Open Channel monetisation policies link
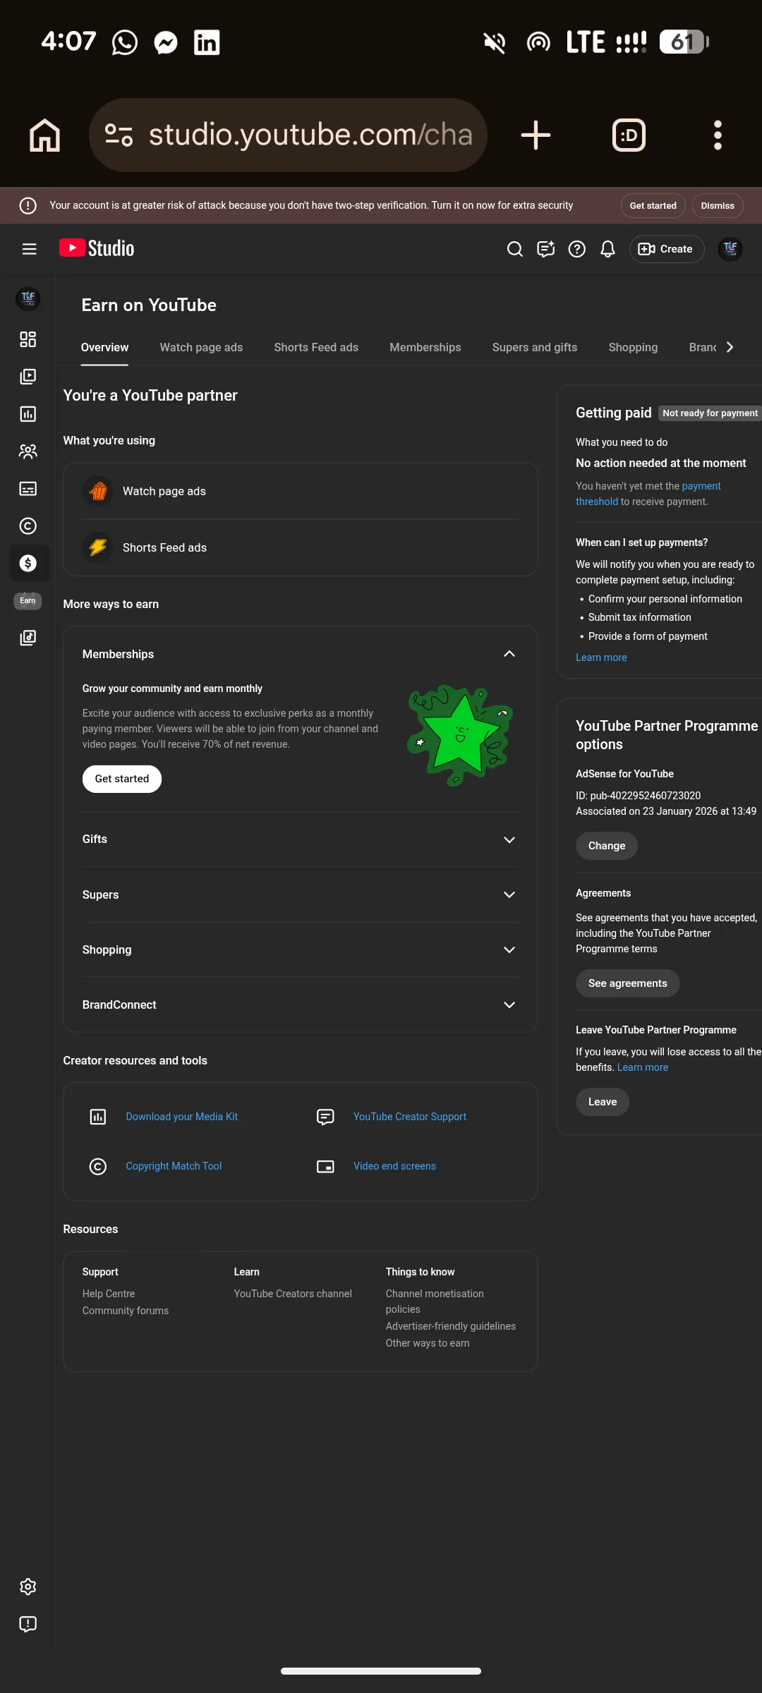Viewport: 762px width, 1693px height. (x=435, y=1301)
